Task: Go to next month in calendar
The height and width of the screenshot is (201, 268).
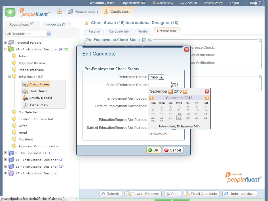Action: point(207,98)
